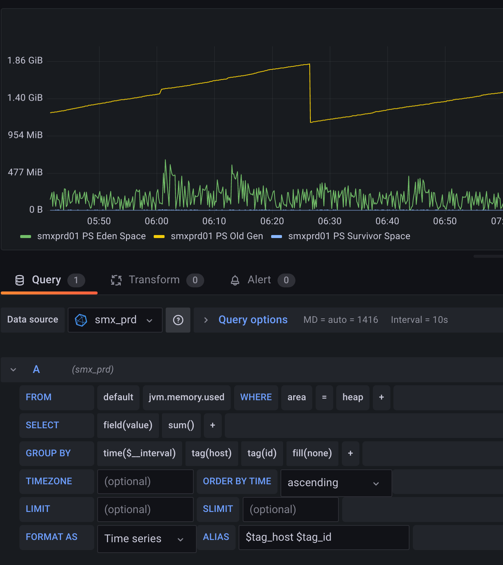Change the equals operator in WHERE

pos(324,397)
